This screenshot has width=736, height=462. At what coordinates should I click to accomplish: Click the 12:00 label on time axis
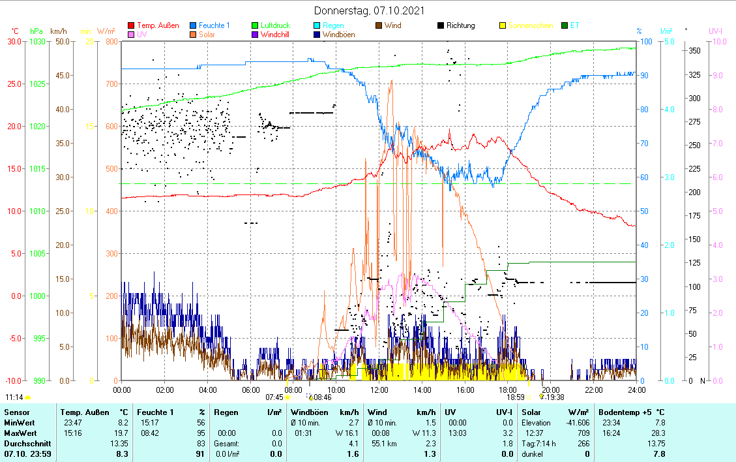[379, 390]
